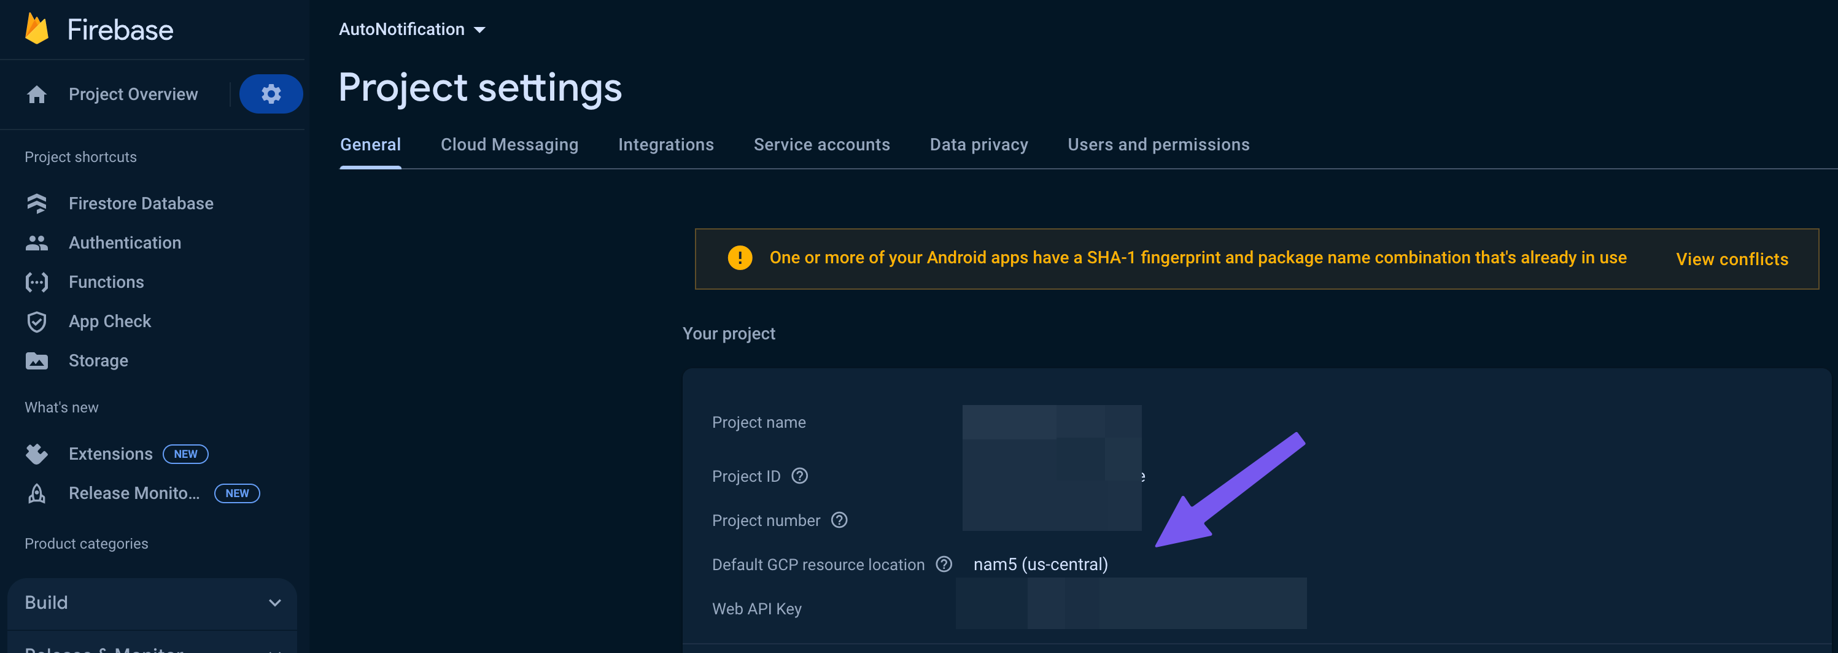Click the Firebase wordmark text
The image size is (1838, 653).
point(120,30)
